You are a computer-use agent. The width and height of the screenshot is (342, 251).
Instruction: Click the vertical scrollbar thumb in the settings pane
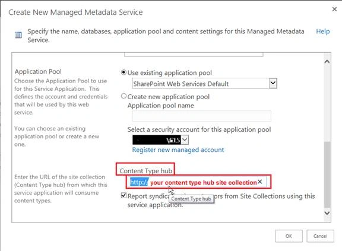(327, 174)
